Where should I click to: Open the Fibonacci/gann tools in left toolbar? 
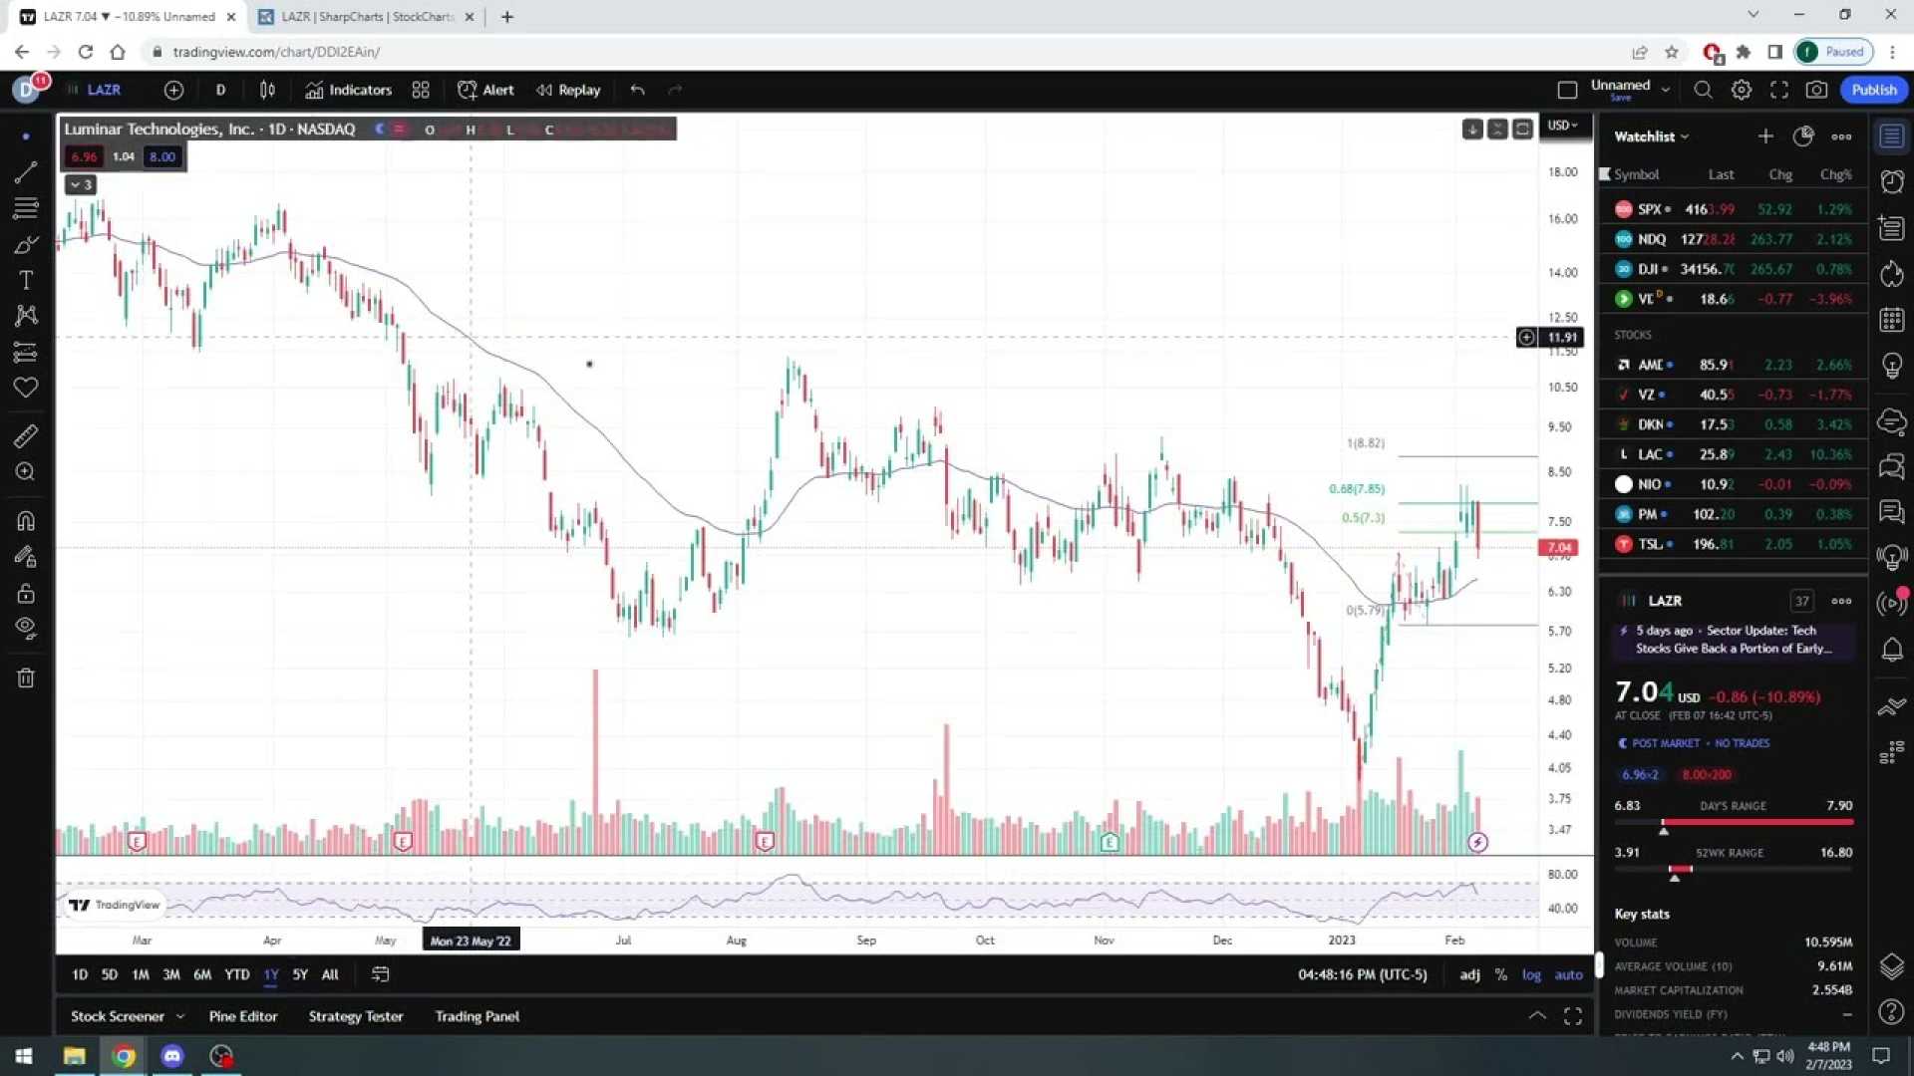26,208
